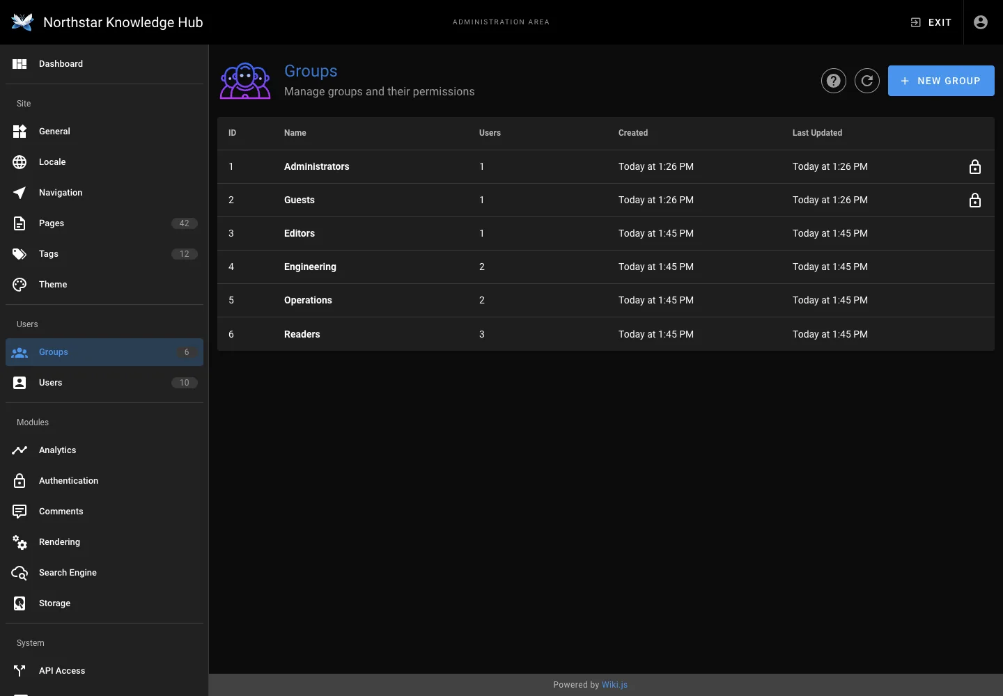Viewport: 1003px width, 696px height.
Task: Go to Dashboard menu item
Action: (x=104, y=64)
